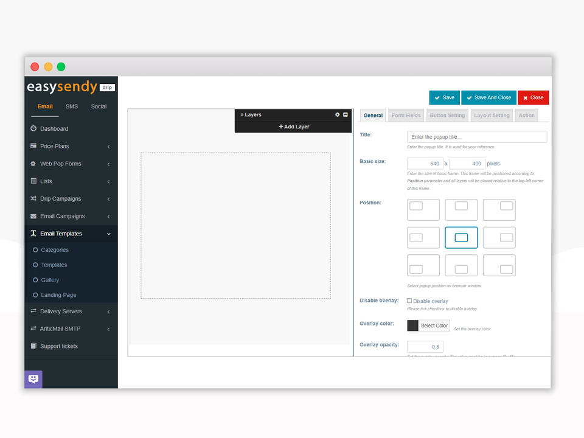Click the dashed popup canvas frame

pos(236,225)
